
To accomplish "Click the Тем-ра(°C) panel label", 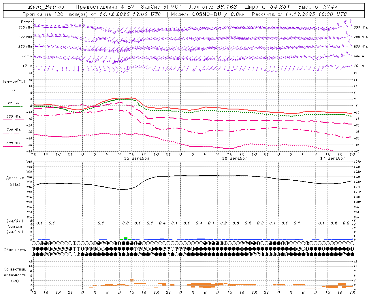I will click(14, 81).
